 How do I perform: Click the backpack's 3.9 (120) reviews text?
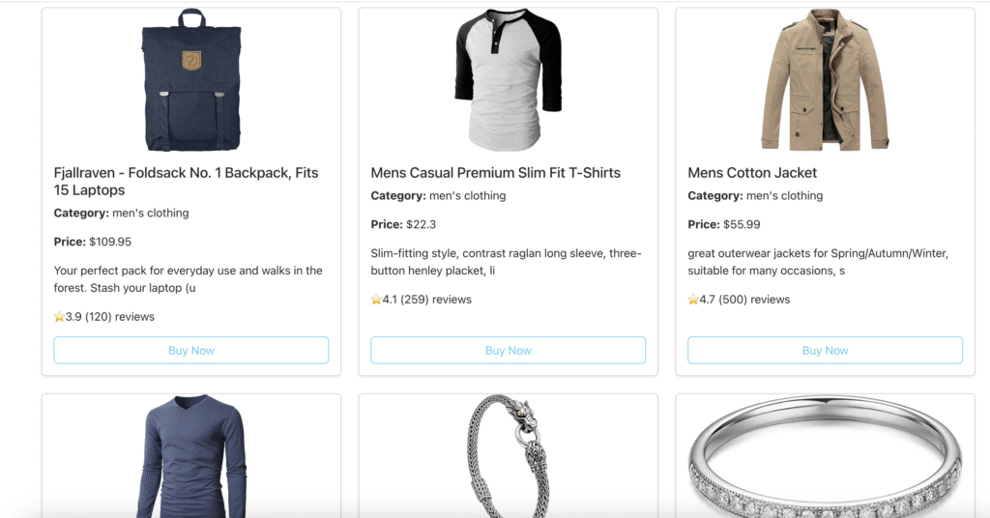click(x=110, y=317)
